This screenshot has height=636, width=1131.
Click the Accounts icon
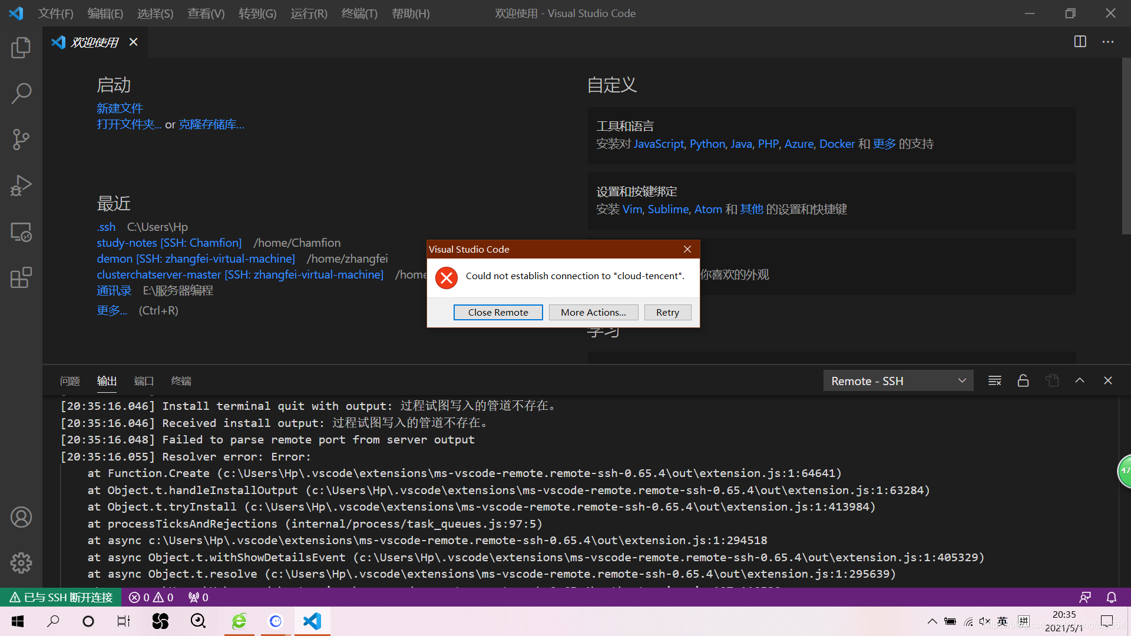(x=21, y=517)
